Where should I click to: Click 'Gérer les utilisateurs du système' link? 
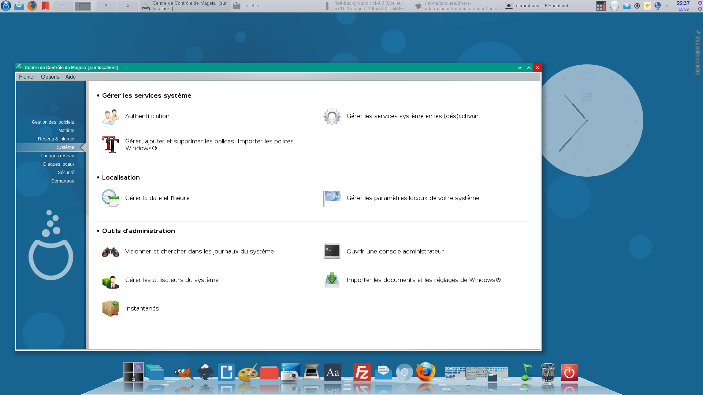pos(172,280)
